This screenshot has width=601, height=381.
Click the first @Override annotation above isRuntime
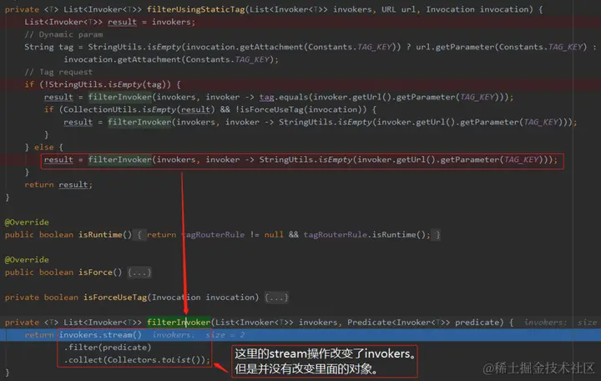pyautogui.click(x=27, y=222)
